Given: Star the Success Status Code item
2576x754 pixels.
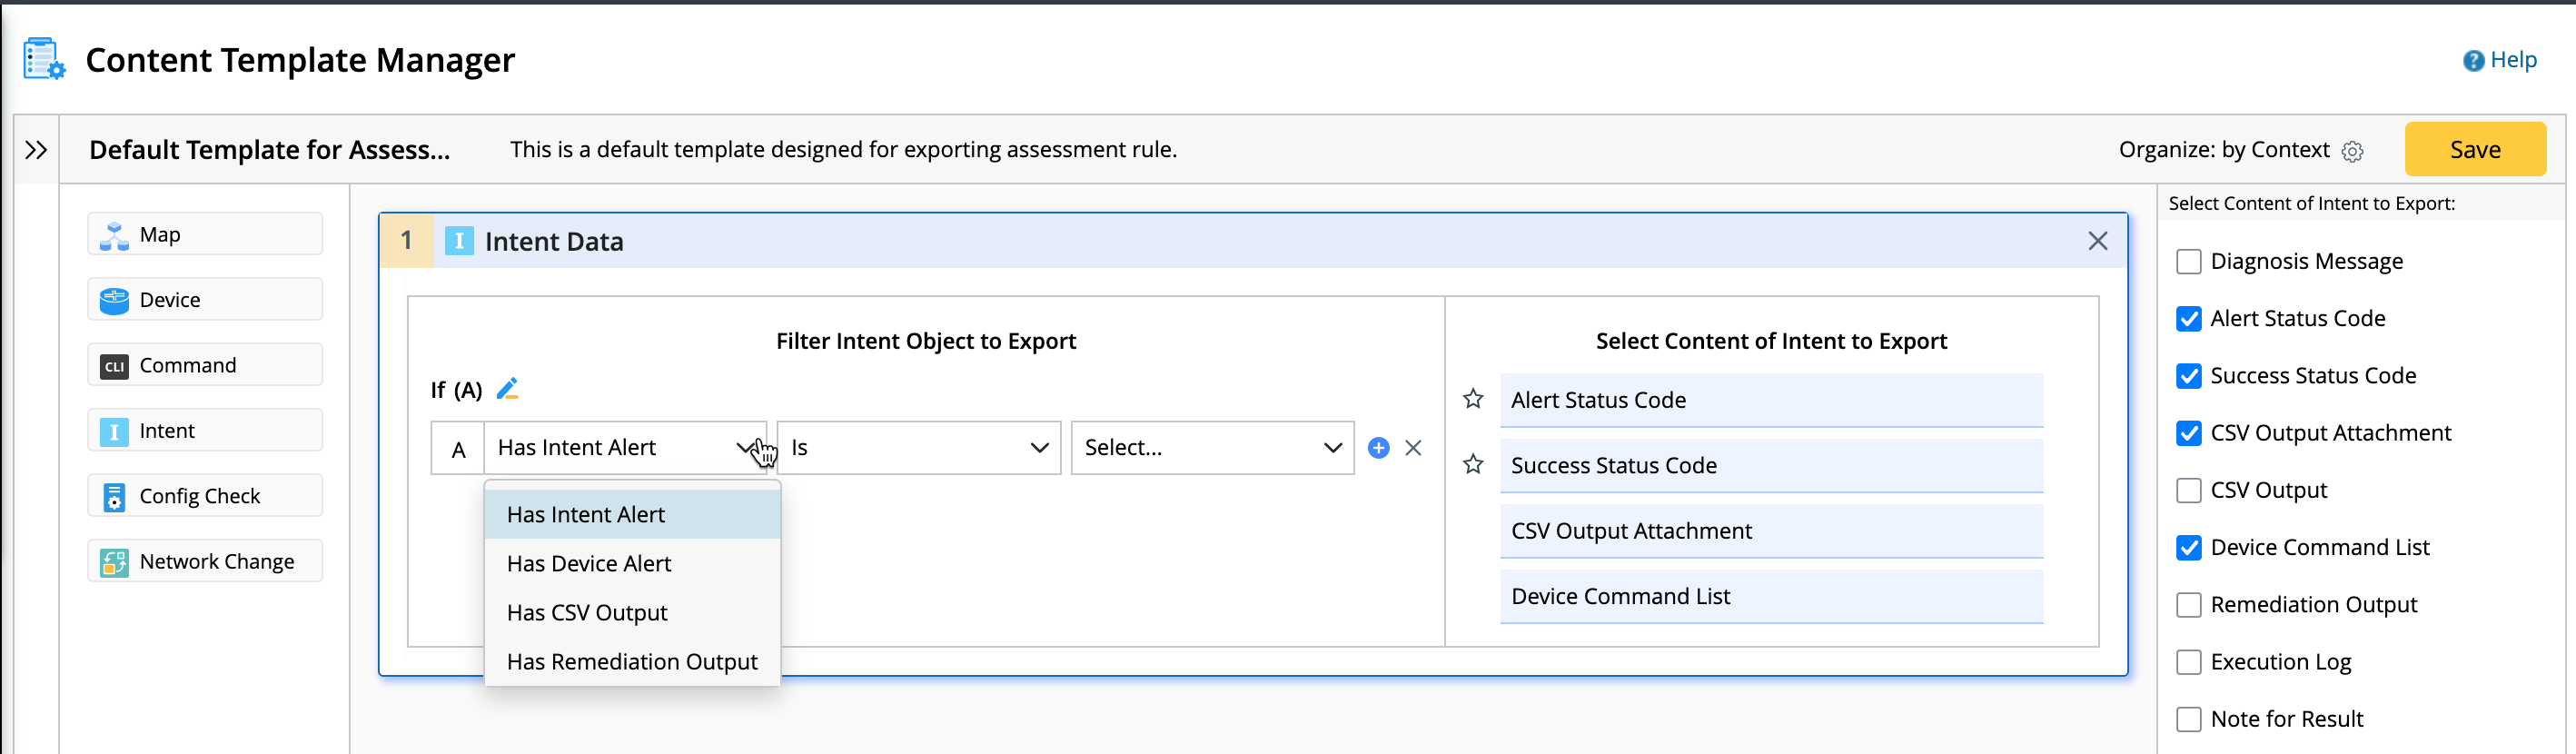Looking at the screenshot, I should pos(1473,464).
